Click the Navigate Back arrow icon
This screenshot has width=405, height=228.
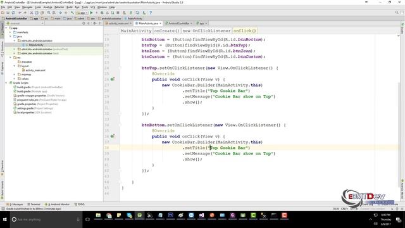coord(61,13)
